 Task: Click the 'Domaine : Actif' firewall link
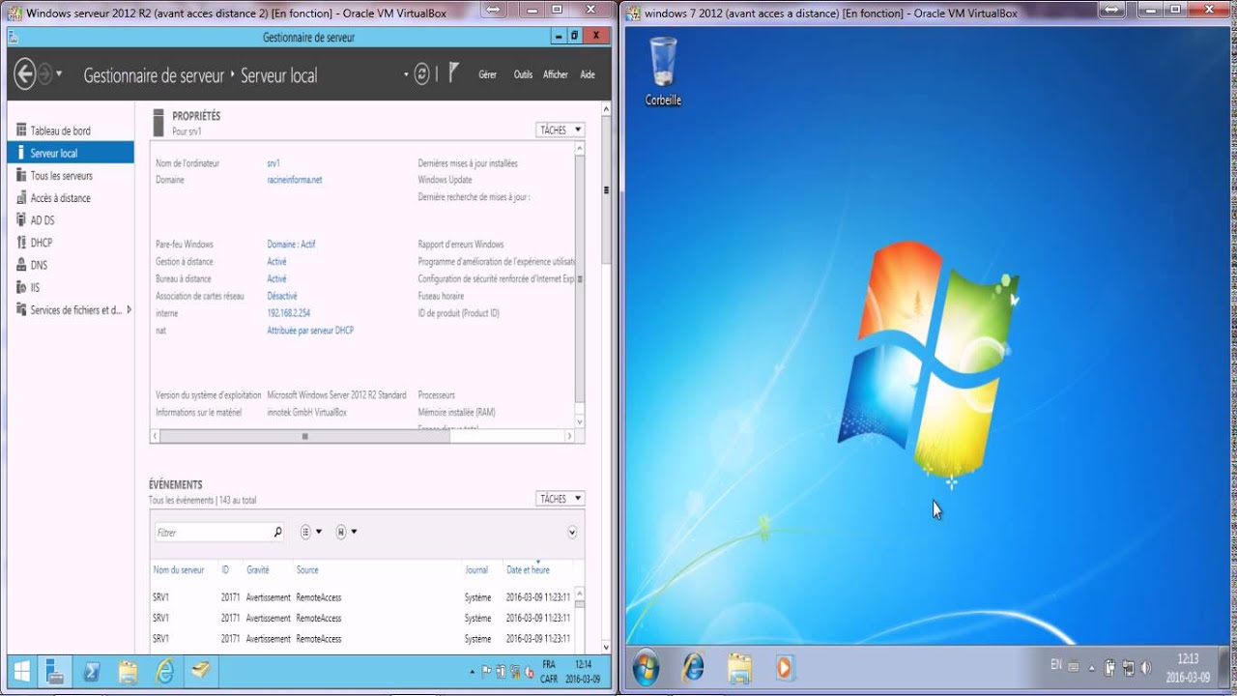coord(291,245)
